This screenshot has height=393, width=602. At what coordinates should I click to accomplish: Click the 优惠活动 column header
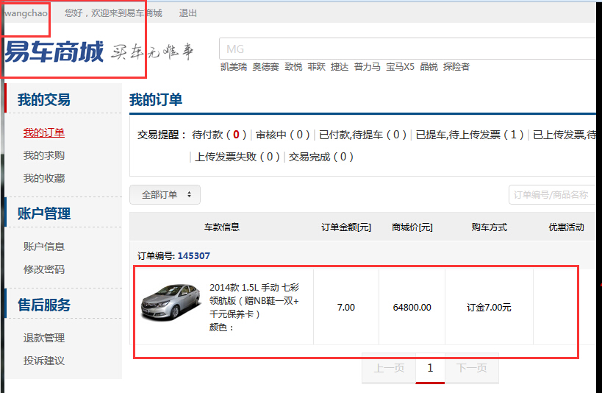pos(566,227)
